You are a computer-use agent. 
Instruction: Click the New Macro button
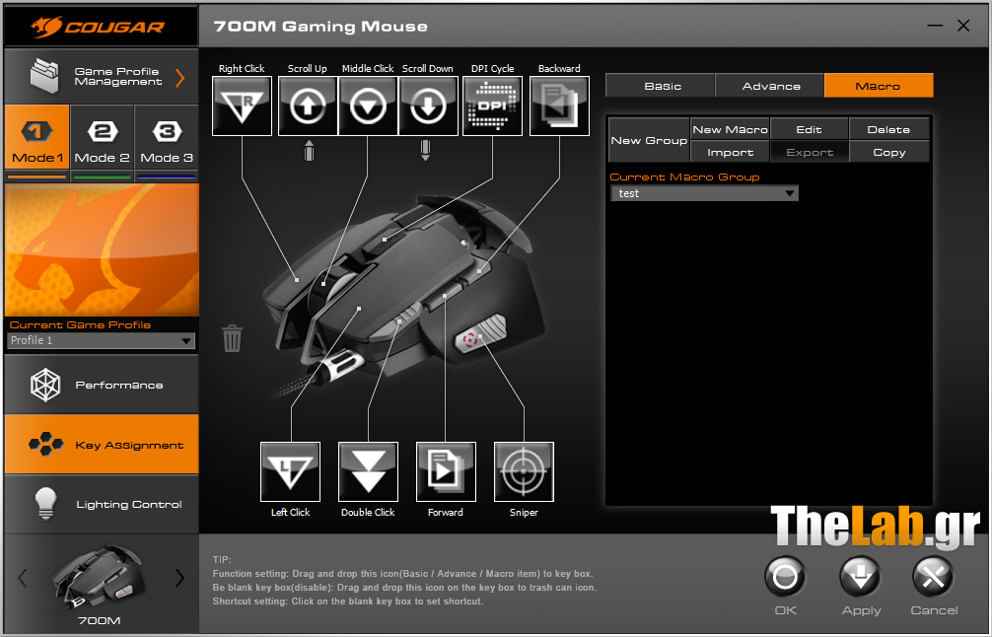pos(730,130)
